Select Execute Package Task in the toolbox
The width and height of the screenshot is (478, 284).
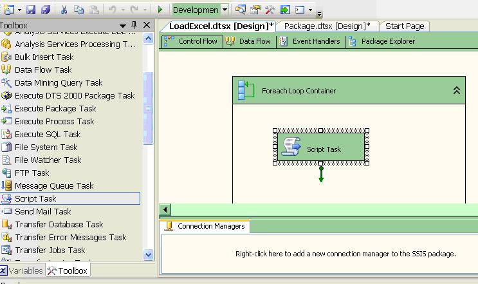pyautogui.click(x=70, y=109)
